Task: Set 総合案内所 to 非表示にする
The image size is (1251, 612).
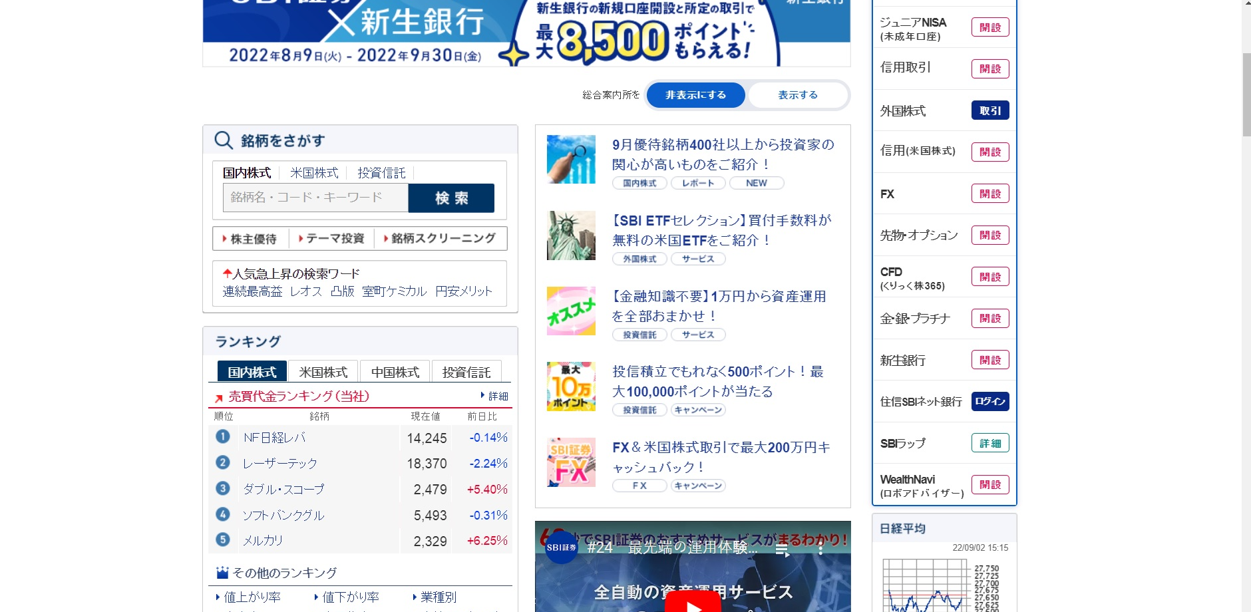Action: tap(695, 95)
